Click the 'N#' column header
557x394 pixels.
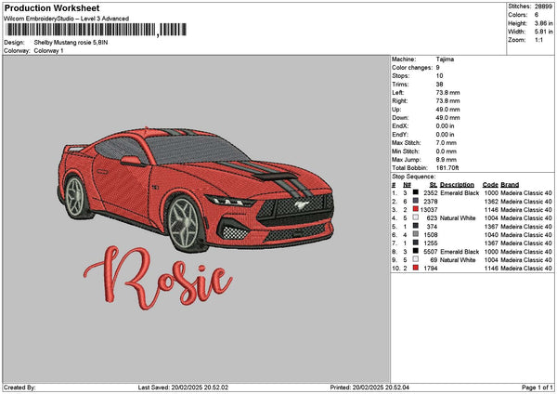408,185
